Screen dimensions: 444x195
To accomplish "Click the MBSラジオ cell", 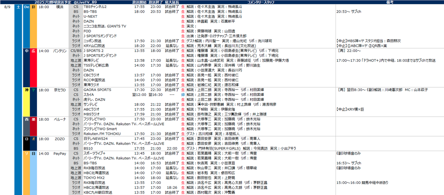I will pyautogui.click(x=92, y=114).
